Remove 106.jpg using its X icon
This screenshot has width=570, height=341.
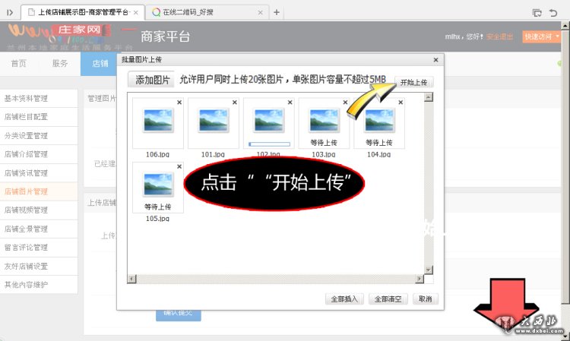click(179, 103)
